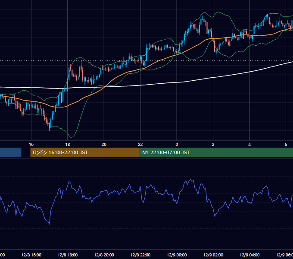Click the hour label 18 on upper axis
This screenshot has height=259, width=293.
[68, 145]
